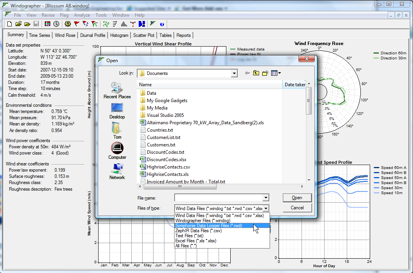Go to Desktop in the dialog sidebar

pos(117,111)
